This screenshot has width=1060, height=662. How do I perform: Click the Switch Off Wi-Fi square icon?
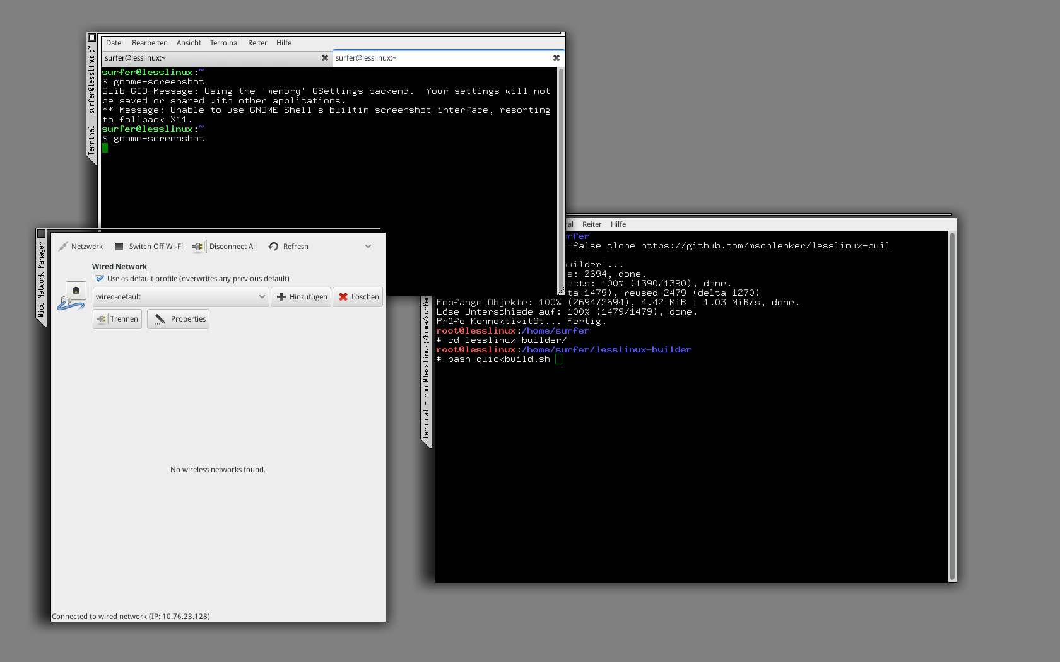[119, 247]
